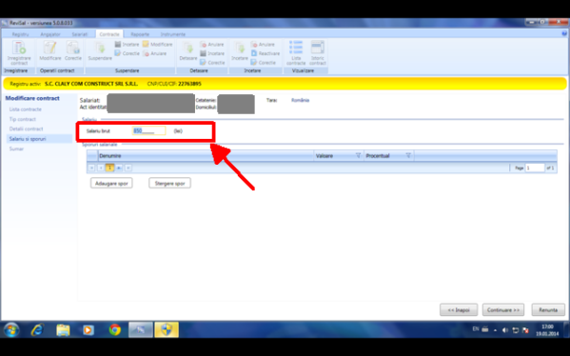Screen dimensions: 570x356
Task: Click the Adaugare spor button
Action: click(111, 183)
